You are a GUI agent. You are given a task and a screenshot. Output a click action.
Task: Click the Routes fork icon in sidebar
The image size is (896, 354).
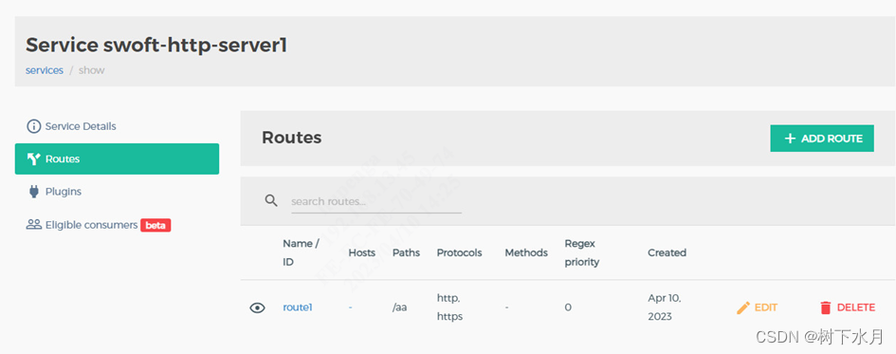point(34,159)
